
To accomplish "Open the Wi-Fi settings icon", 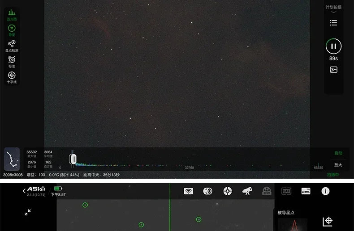I will pyautogui.click(x=189, y=191).
